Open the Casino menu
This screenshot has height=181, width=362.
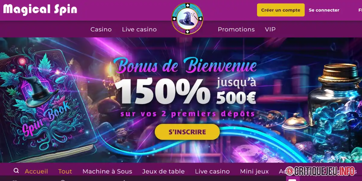[101, 29]
